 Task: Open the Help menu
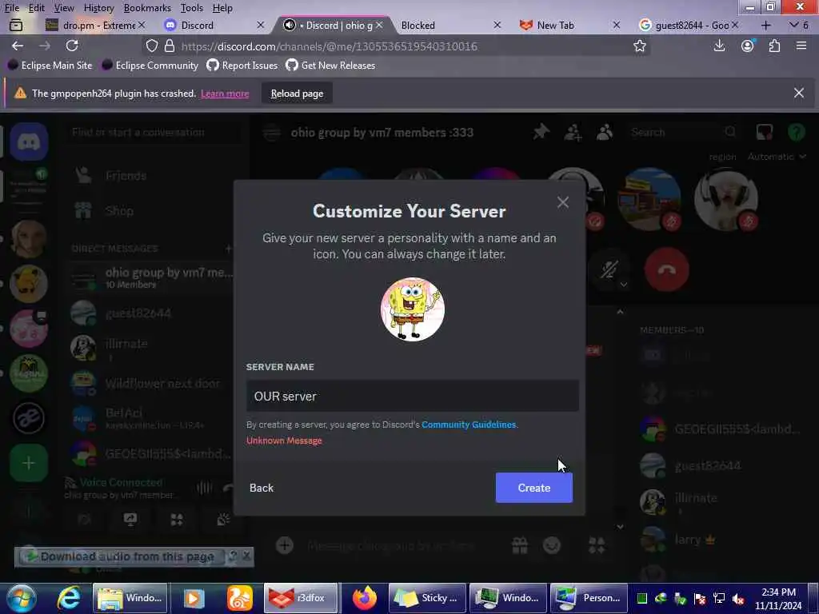(x=222, y=8)
